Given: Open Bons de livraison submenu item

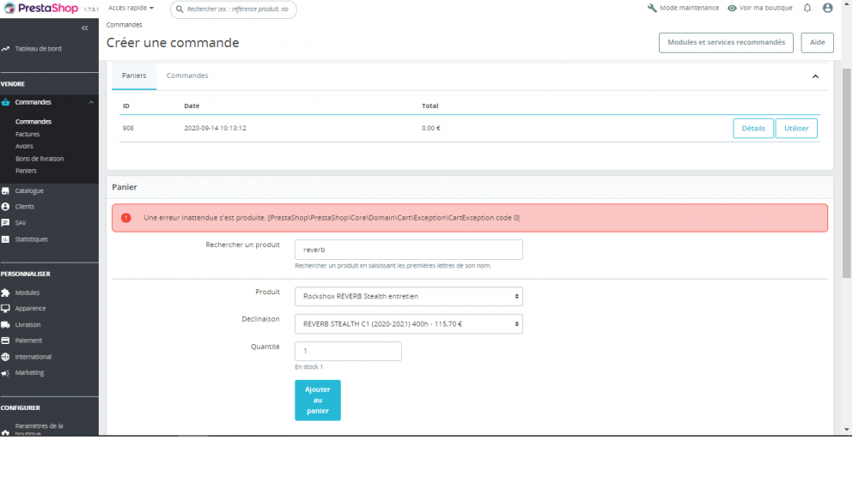Looking at the screenshot, I should pos(40,160).
